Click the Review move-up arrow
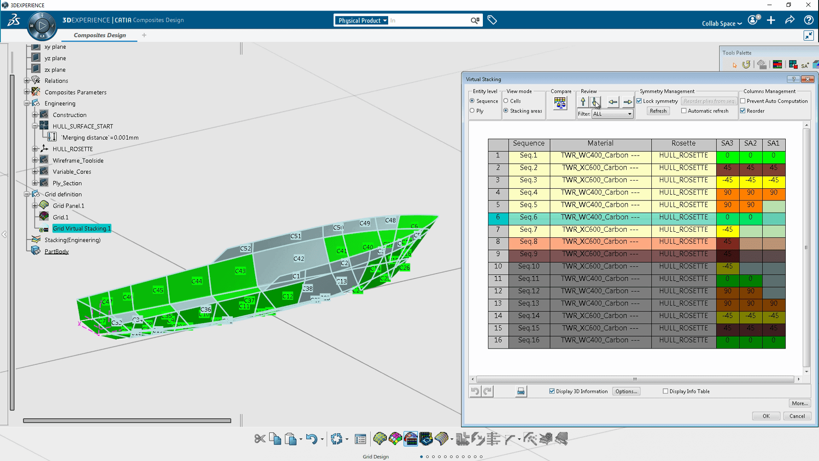Screen dimensions: 819x461 pyautogui.click(x=583, y=102)
